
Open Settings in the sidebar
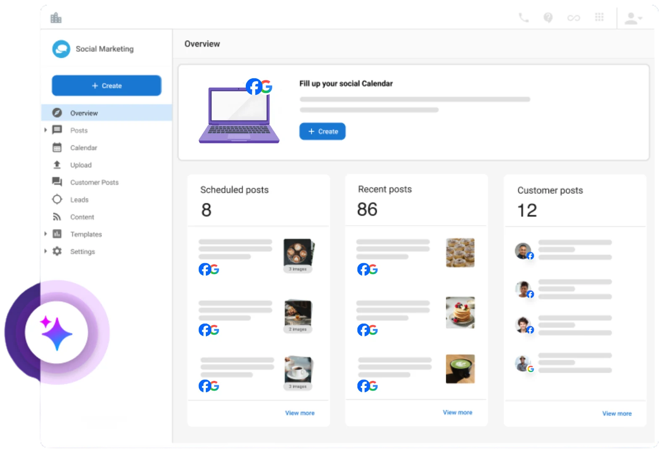[x=83, y=251]
